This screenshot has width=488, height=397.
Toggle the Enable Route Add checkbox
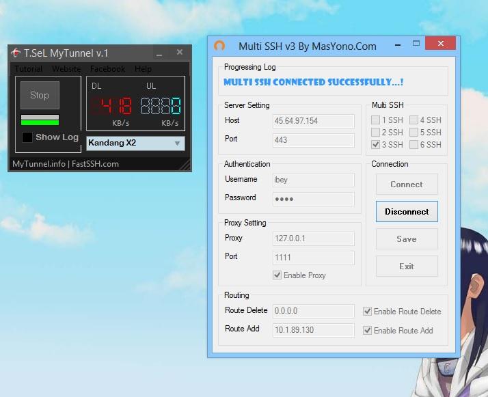pyautogui.click(x=367, y=330)
